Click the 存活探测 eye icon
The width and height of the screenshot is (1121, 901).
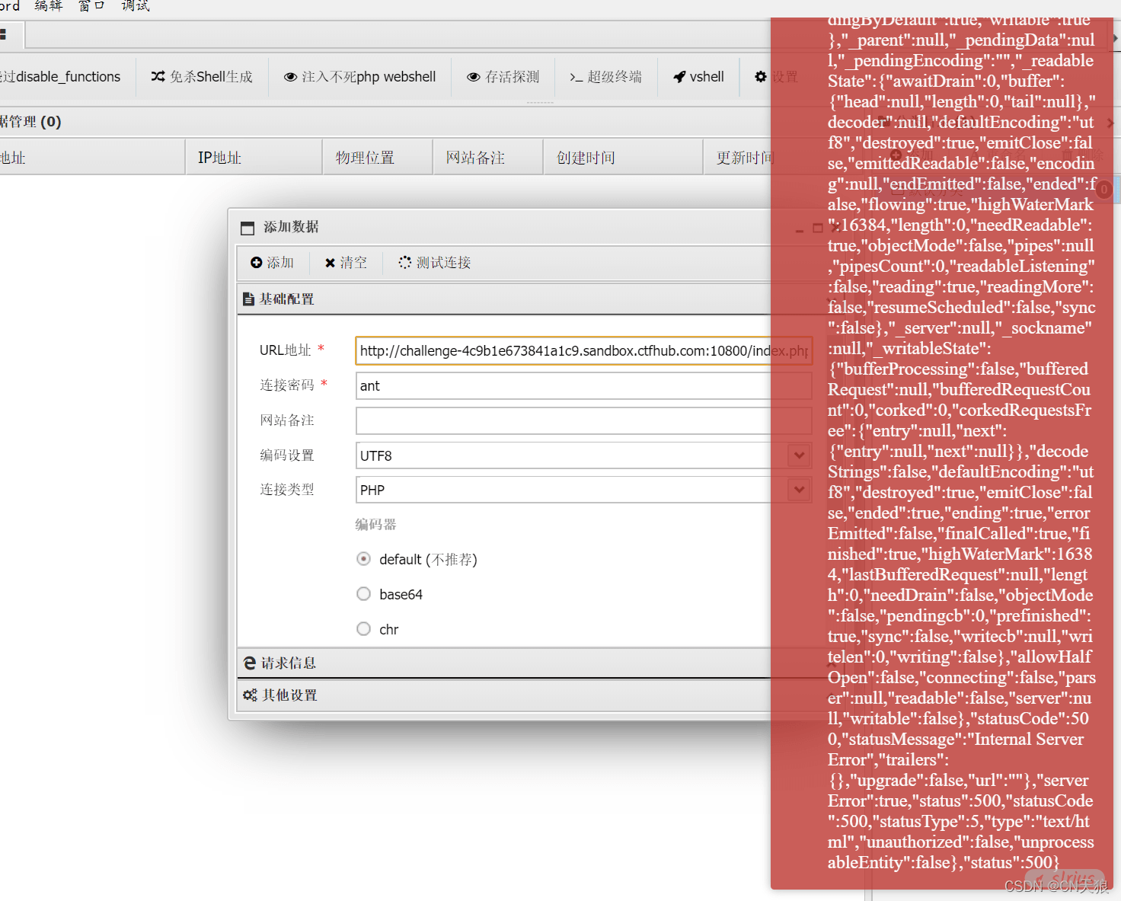click(473, 77)
